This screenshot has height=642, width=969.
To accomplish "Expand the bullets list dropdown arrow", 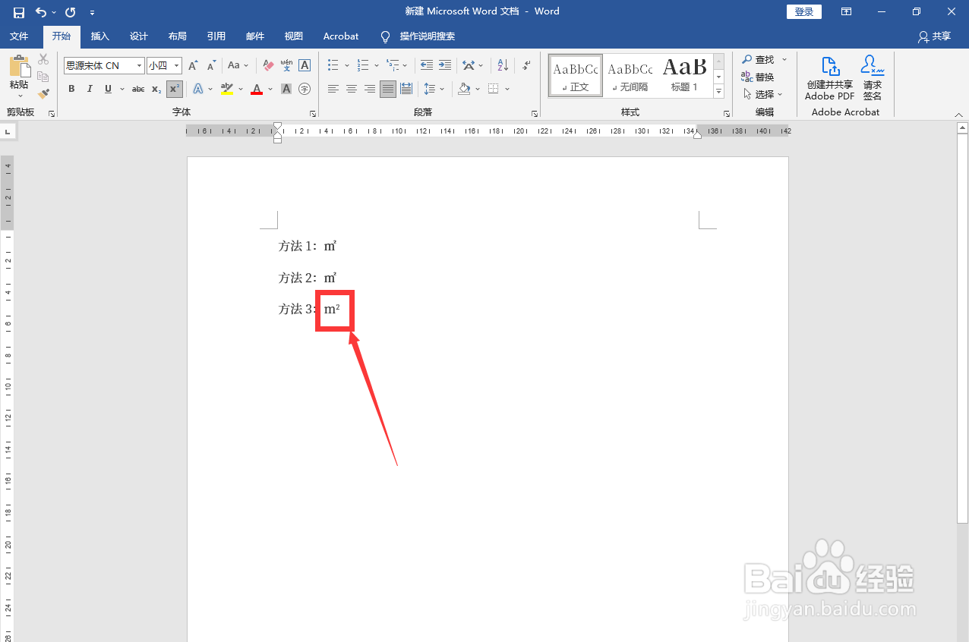I will (x=346, y=65).
